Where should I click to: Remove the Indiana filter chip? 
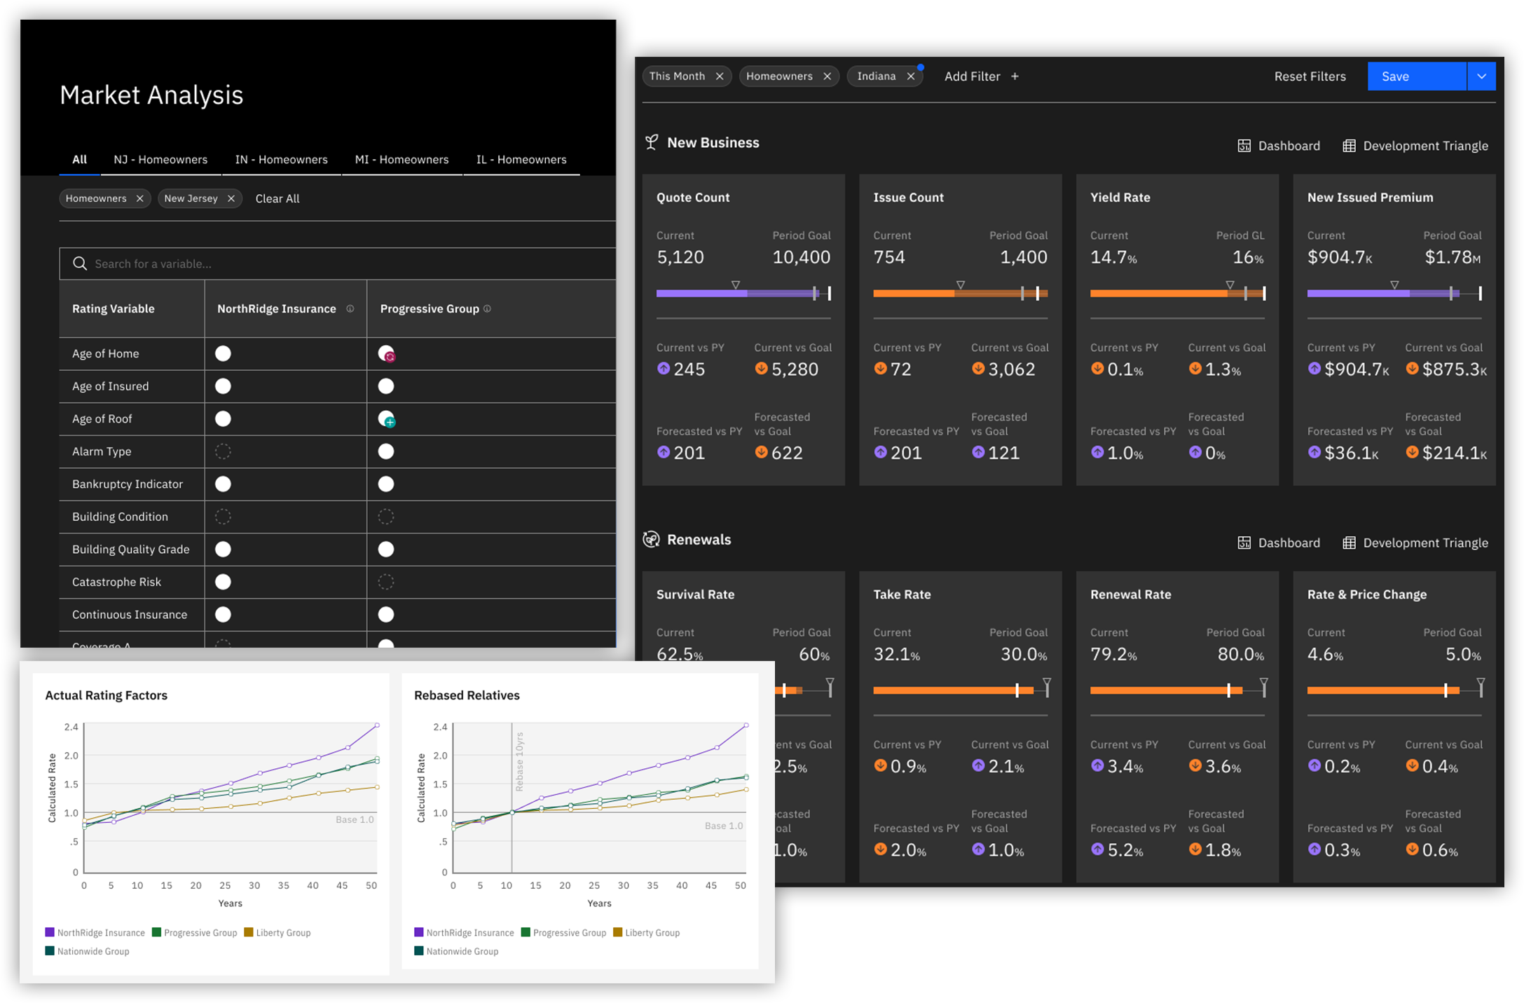tap(911, 76)
